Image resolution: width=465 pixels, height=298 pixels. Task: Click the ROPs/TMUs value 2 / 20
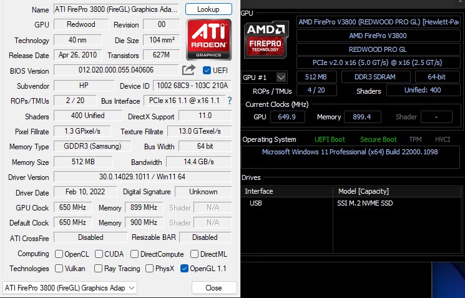pyautogui.click(x=75, y=101)
